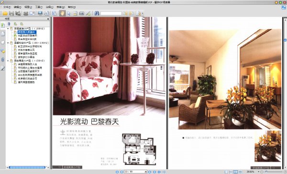Select the (>130m2) bookmark heading
This screenshot has height=174, width=287.
coord(29,61)
